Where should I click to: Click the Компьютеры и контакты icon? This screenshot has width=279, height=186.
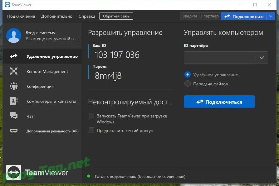point(14,101)
